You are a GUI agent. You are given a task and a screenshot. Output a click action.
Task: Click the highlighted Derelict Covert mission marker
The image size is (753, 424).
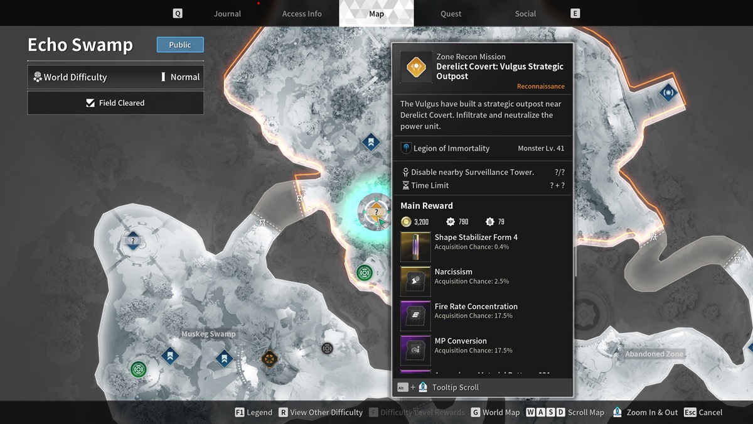click(375, 212)
